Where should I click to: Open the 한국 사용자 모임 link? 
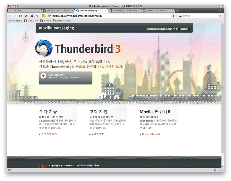(151, 134)
